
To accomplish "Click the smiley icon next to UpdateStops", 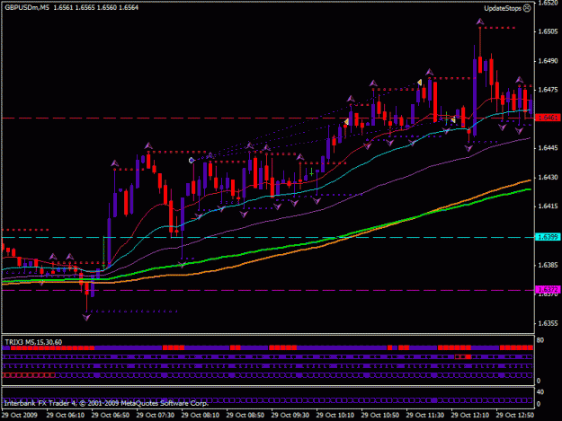I will pos(527,8).
